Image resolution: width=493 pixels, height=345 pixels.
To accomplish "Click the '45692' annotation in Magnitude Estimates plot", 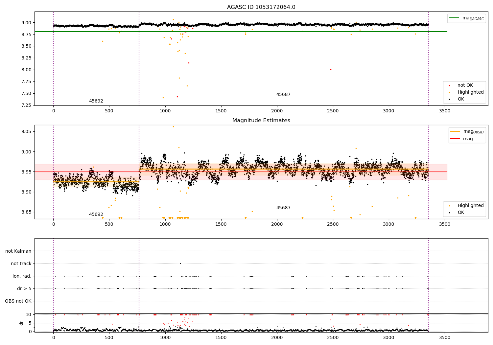I will [x=96, y=215].
